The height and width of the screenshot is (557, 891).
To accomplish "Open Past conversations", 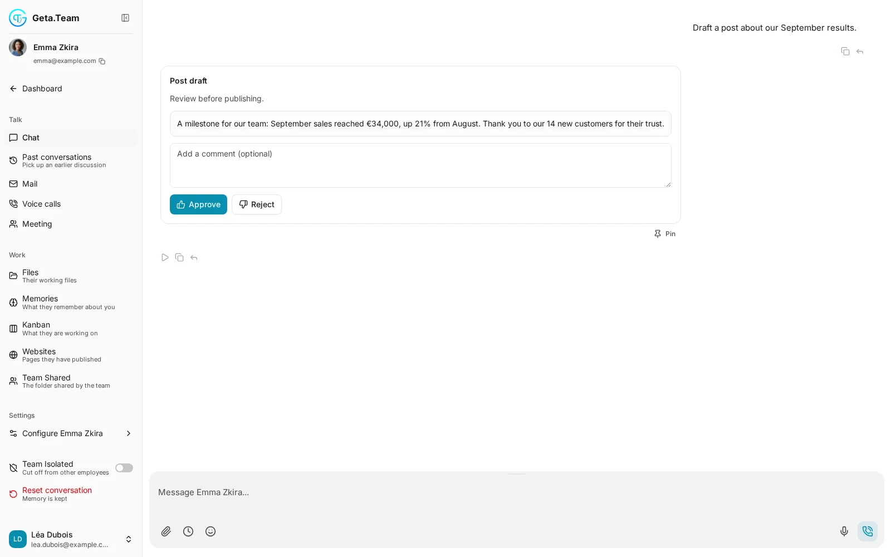I will [x=71, y=161].
